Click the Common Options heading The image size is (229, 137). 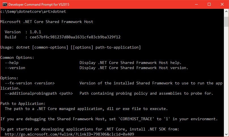tap(17, 58)
